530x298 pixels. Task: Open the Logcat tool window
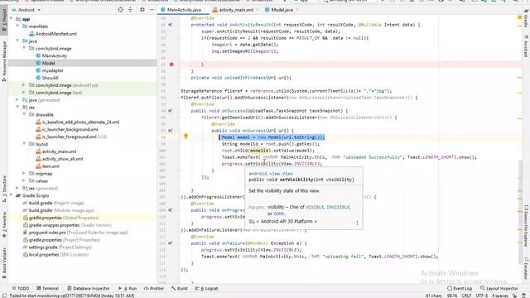coord(206,289)
